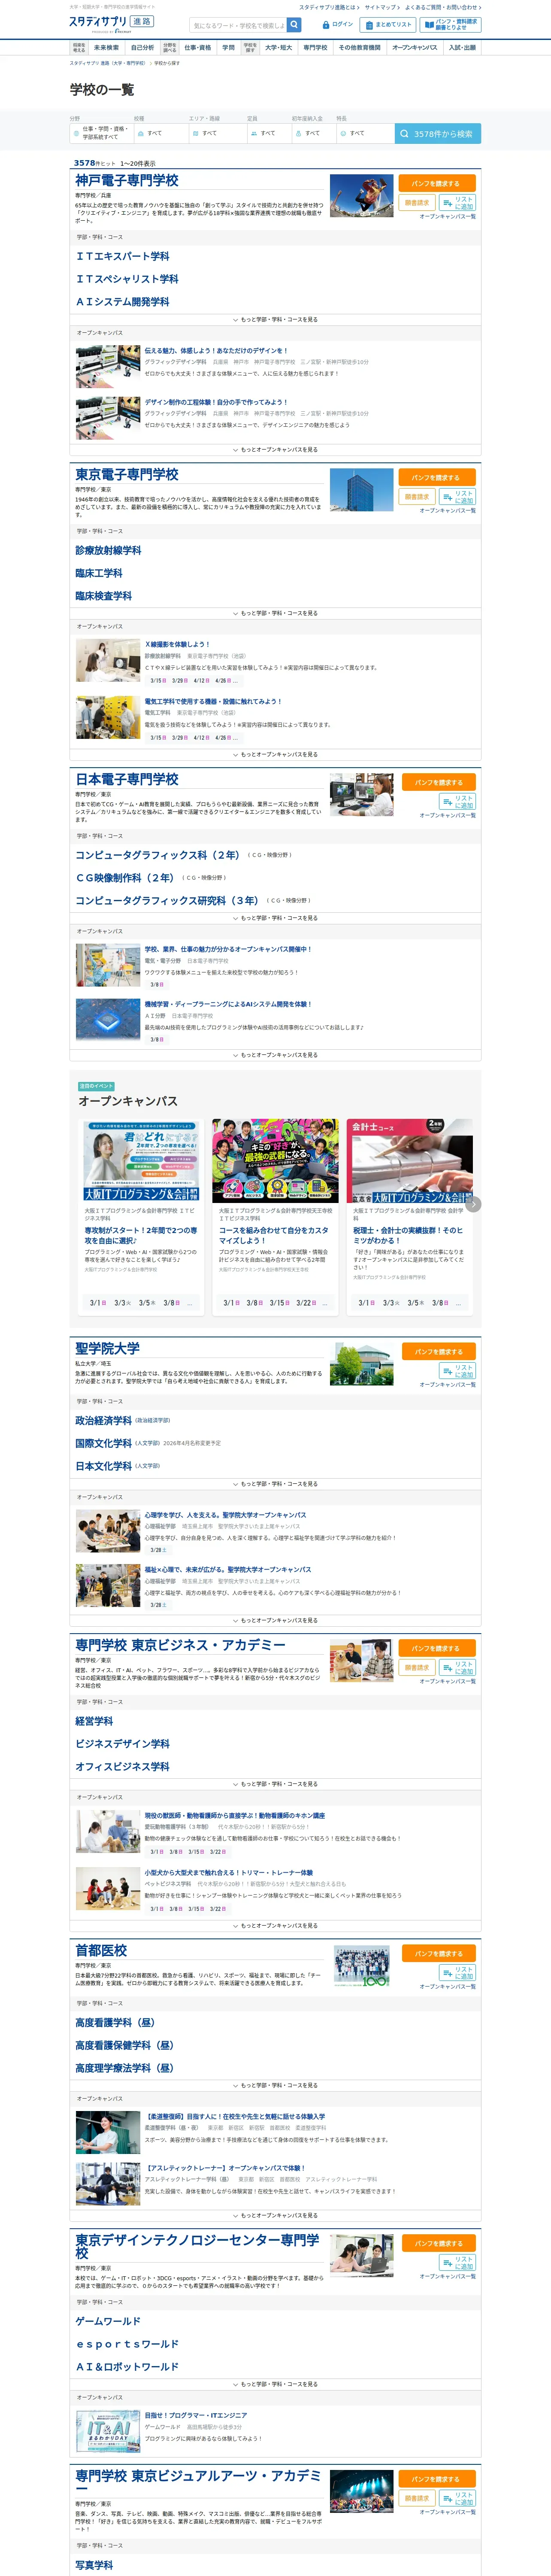The height and width of the screenshot is (2576, 551).
Task: Click パンフを請求する for 神戸電子専門学校
Action: [437, 184]
